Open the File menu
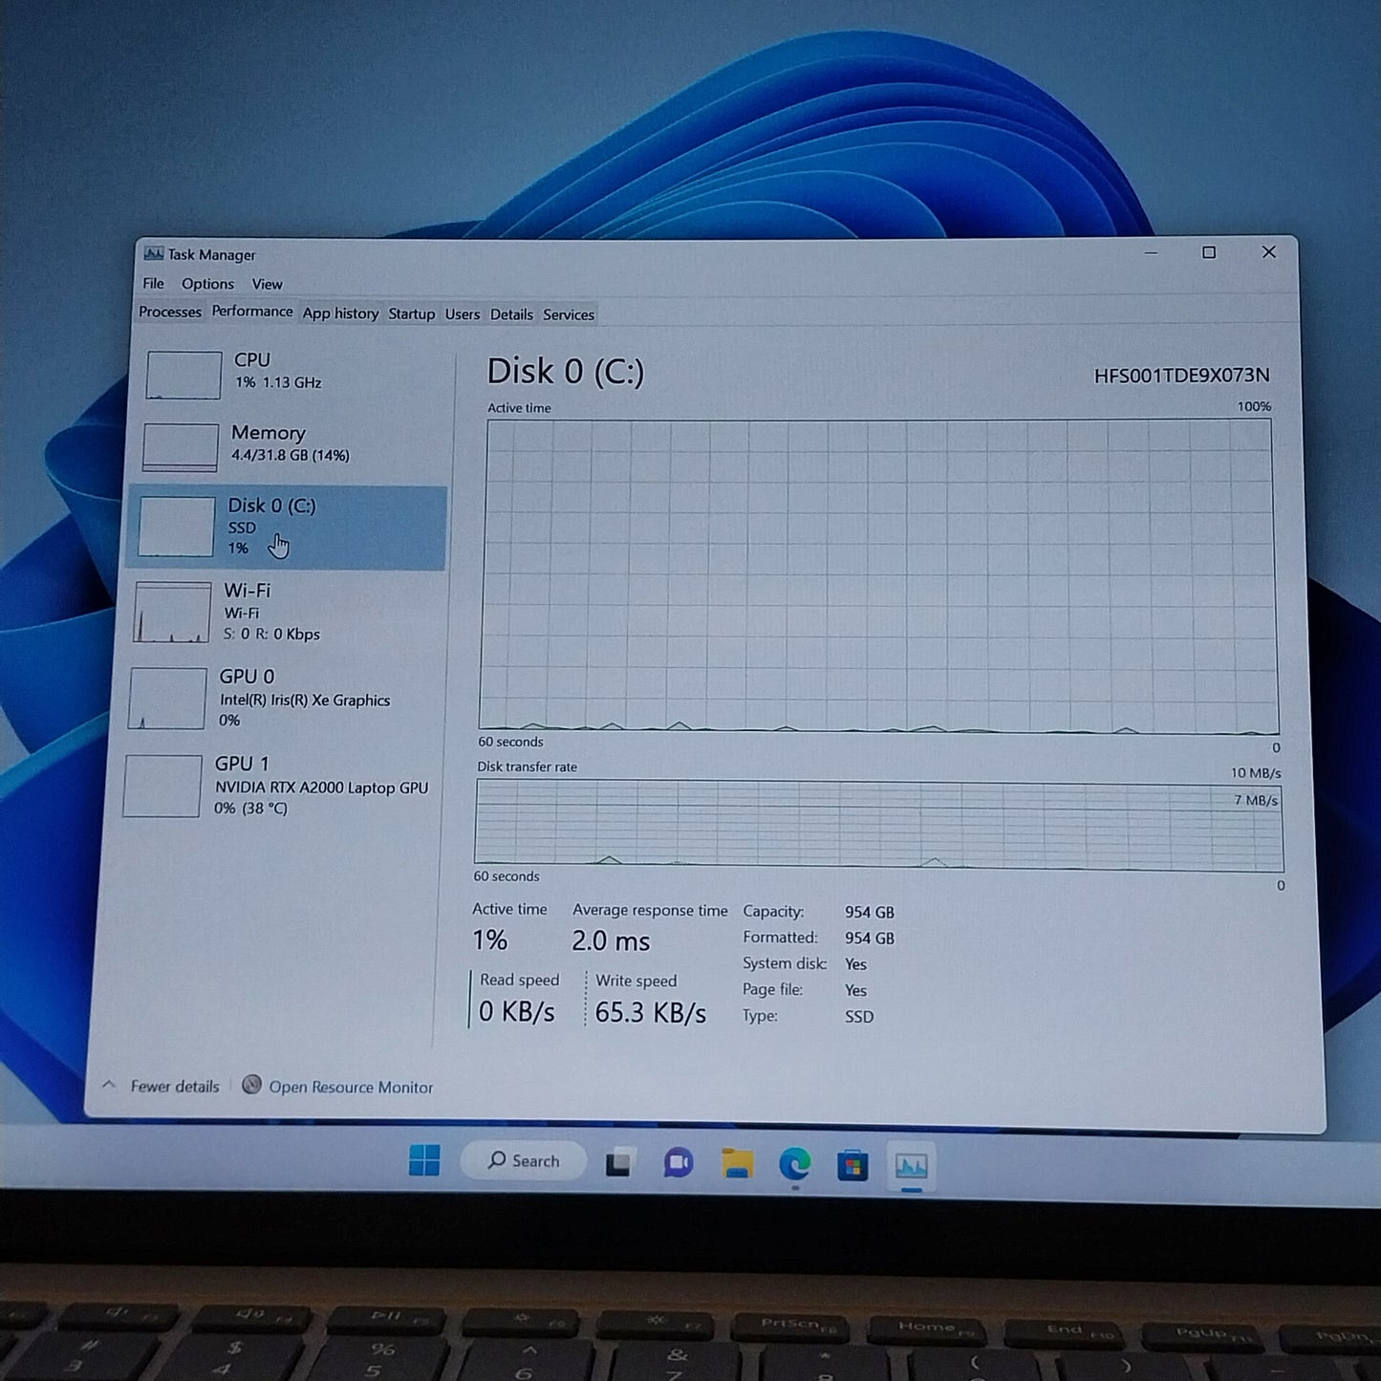 click(x=153, y=284)
